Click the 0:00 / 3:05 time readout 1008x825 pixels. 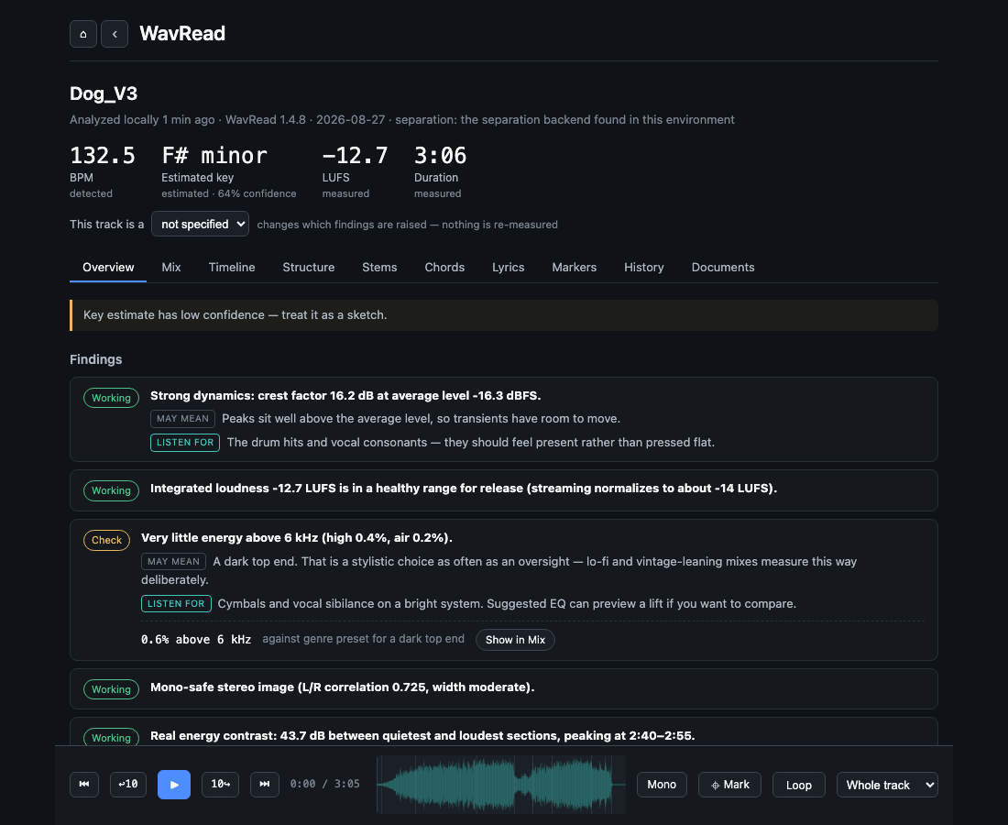324,784
